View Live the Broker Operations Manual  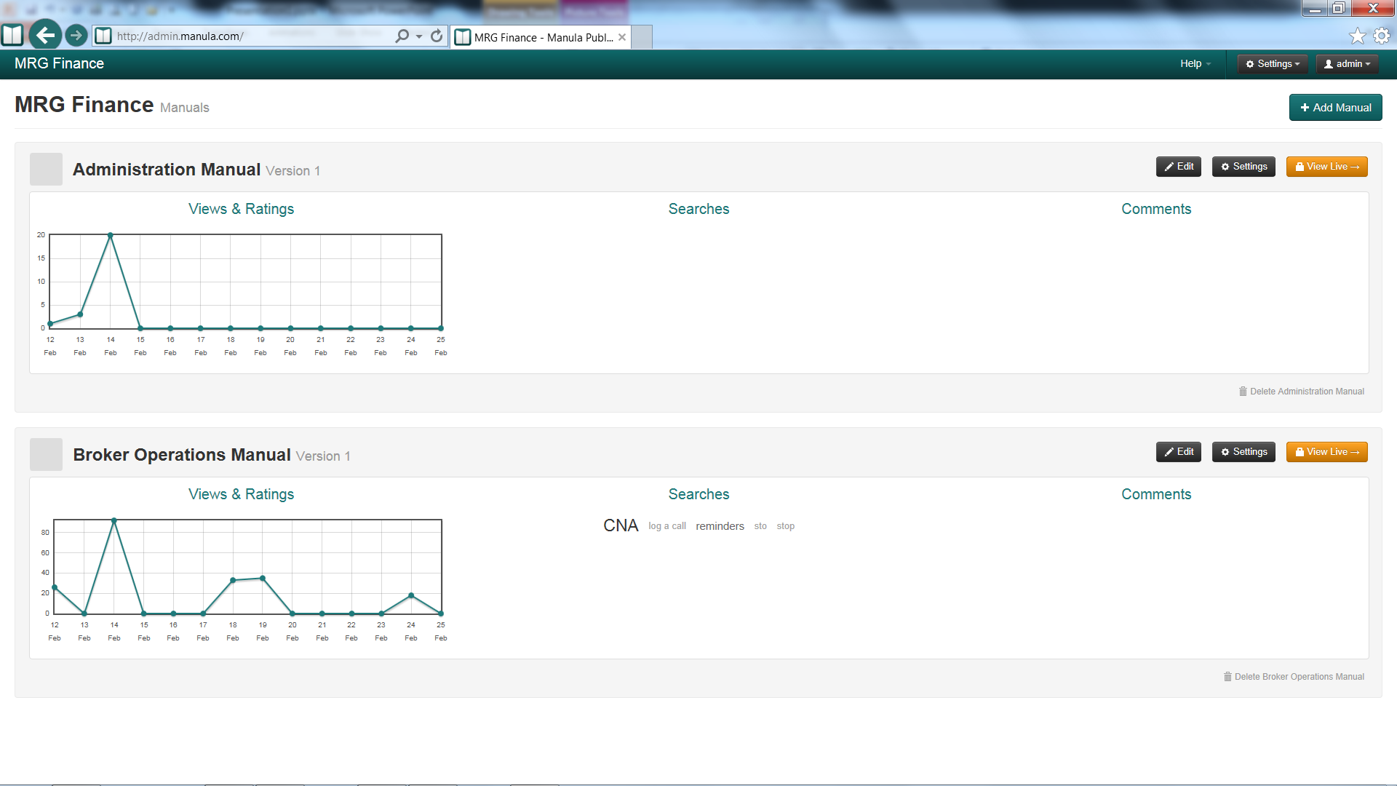pos(1326,452)
